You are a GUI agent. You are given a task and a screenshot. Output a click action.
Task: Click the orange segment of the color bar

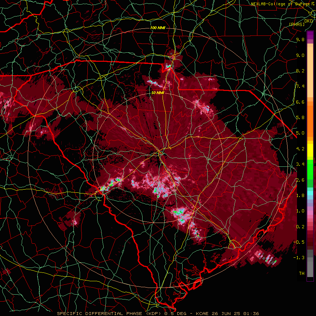[x=310, y=121]
